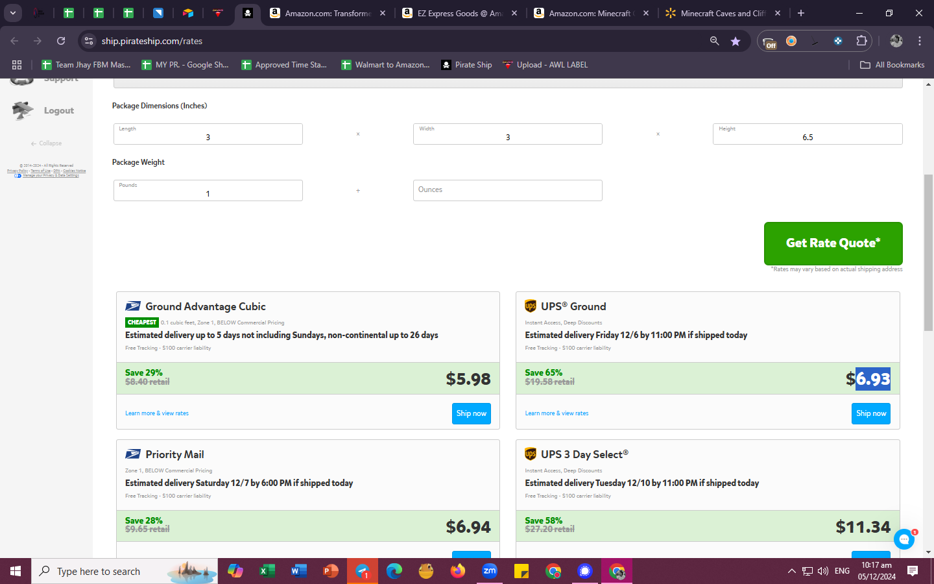The width and height of the screenshot is (934, 584).
Task: Close the Amazon.com: Transformers tab
Action: point(383,13)
